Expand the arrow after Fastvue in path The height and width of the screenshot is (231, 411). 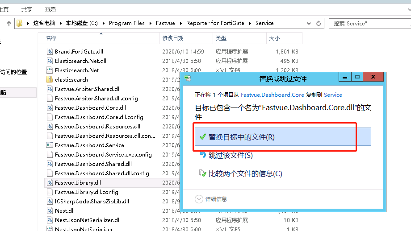coord(181,23)
